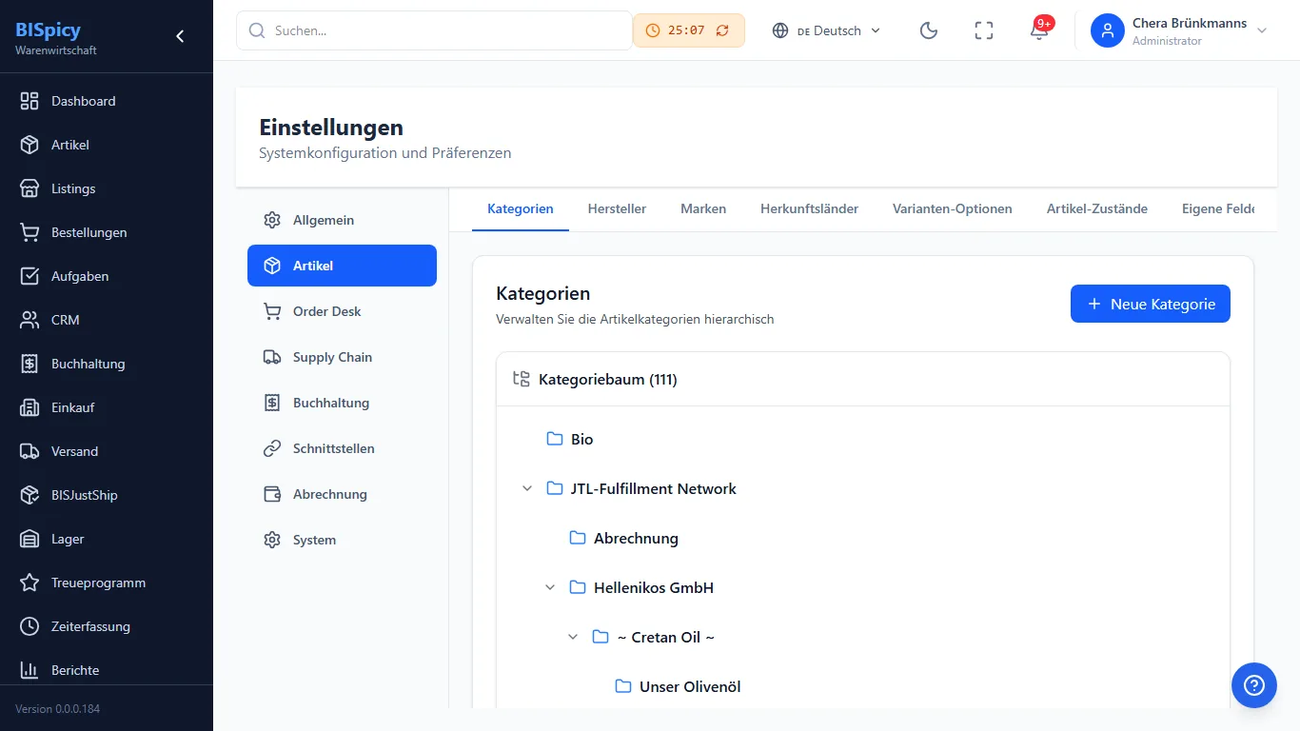This screenshot has width=1300, height=731.
Task: Switch to the Herkunftsländer tab
Action: (809, 208)
